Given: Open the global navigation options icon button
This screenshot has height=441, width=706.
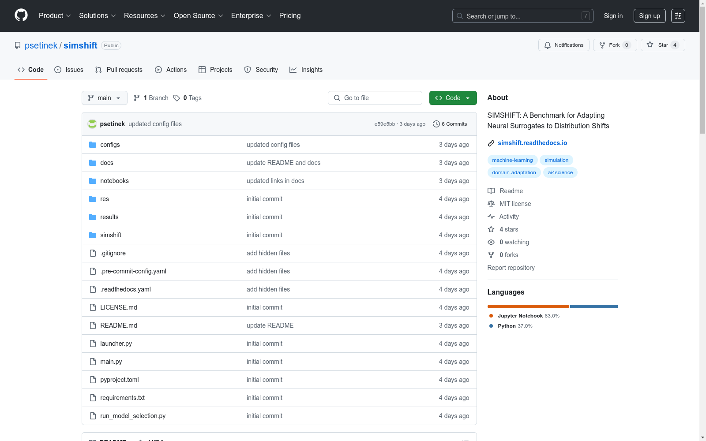Looking at the screenshot, I should tap(678, 16).
